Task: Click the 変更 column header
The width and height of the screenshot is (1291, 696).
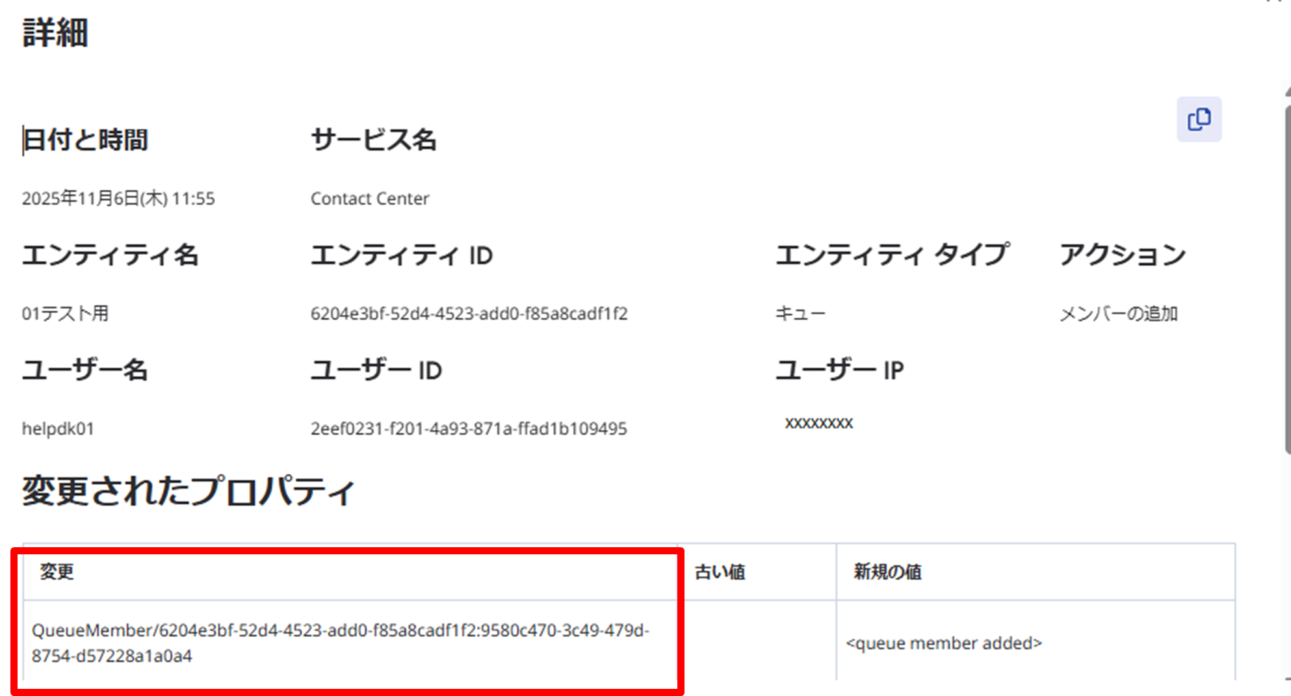Action: 57,572
